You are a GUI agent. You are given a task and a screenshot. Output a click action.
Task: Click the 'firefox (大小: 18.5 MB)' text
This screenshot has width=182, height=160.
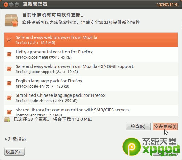[35, 43]
